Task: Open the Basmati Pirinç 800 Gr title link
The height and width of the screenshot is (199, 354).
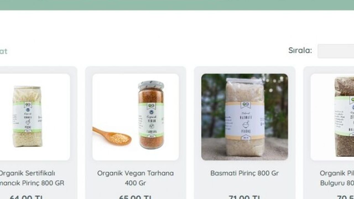Action: 244,173
